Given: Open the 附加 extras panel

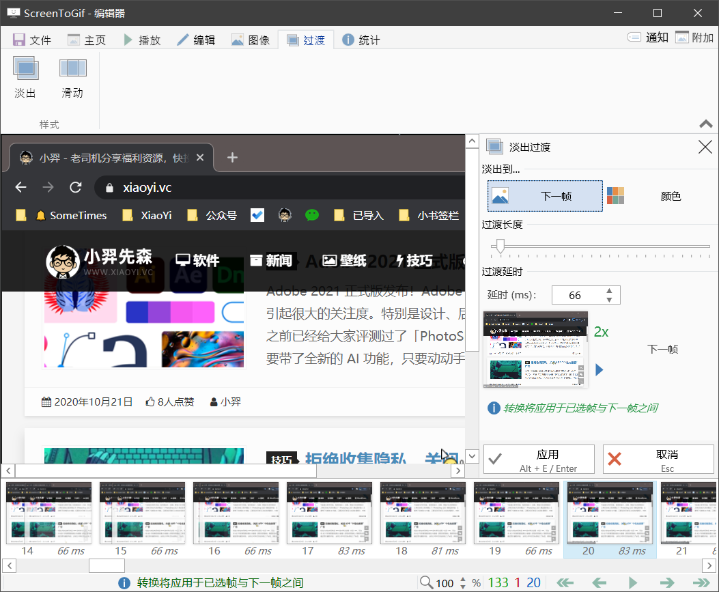Looking at the screenshot, I should pyautogui.click(x=694, y=39).
